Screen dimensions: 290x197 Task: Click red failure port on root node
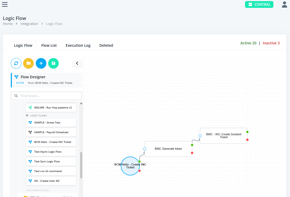[x=139, y=171]
